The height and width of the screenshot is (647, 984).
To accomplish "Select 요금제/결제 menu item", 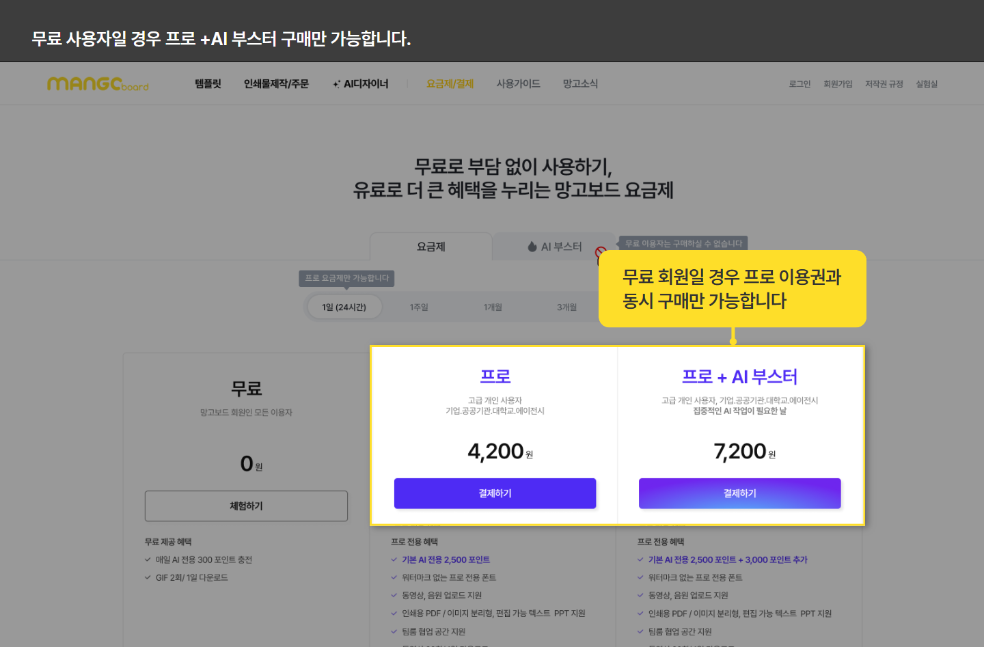I will (x=450, y=83).
